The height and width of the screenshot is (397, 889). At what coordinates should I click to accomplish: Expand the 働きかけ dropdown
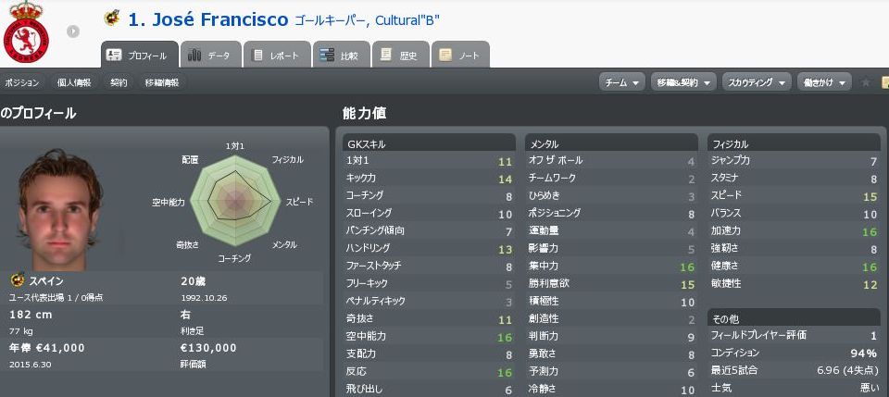(825, 82)
